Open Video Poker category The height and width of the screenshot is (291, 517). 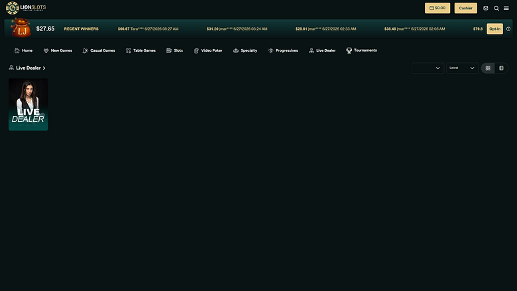(x=208, y=50)
